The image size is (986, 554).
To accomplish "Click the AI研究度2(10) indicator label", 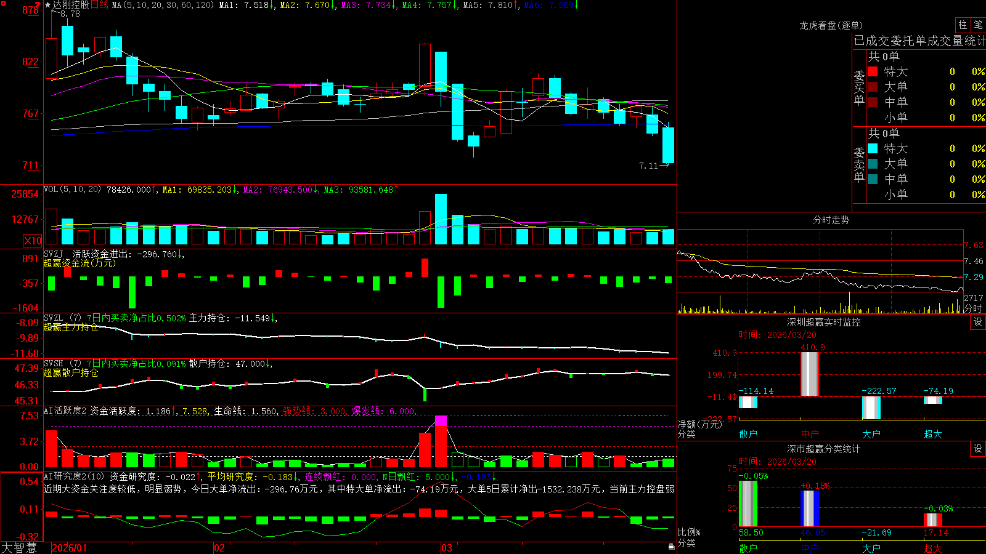I will [x=74, y=476].
